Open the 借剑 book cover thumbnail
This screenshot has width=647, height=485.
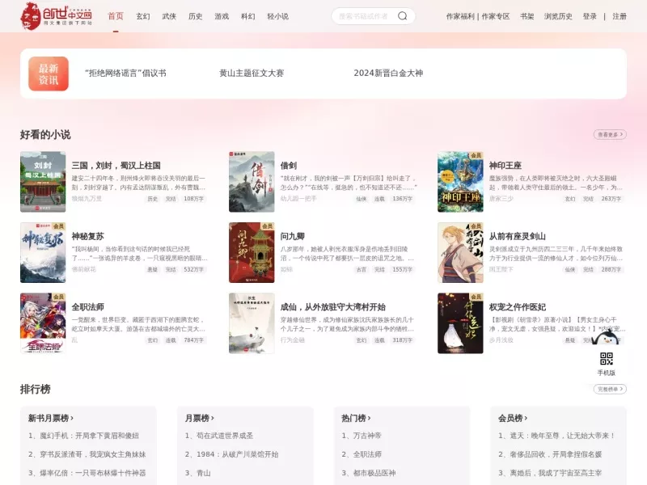252,181
